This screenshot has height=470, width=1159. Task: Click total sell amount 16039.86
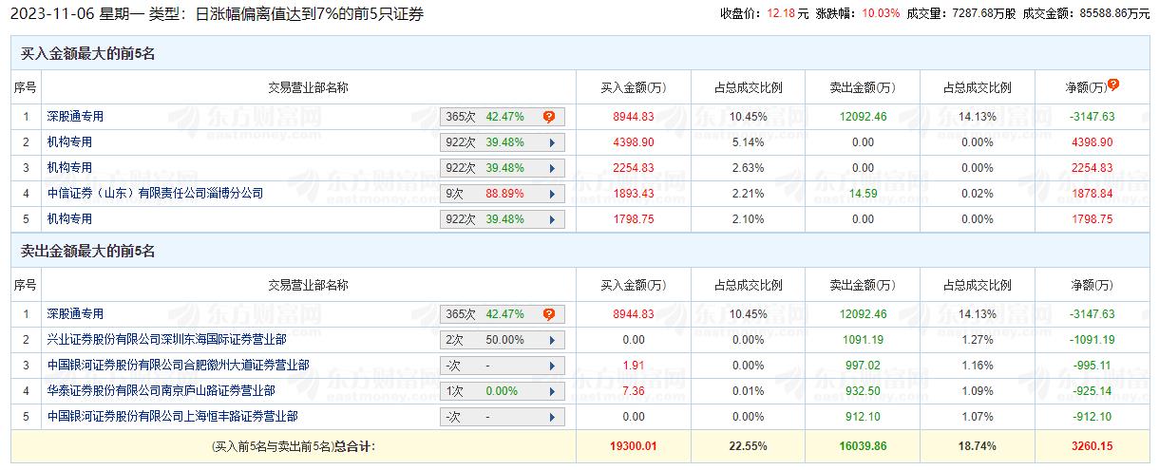coord(863,444)
